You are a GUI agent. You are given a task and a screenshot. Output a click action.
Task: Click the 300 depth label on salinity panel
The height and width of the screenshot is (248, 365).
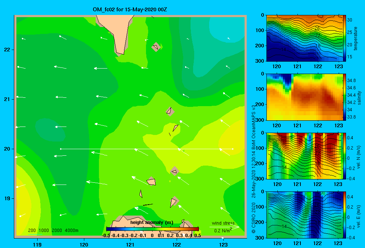pos(260,120)
